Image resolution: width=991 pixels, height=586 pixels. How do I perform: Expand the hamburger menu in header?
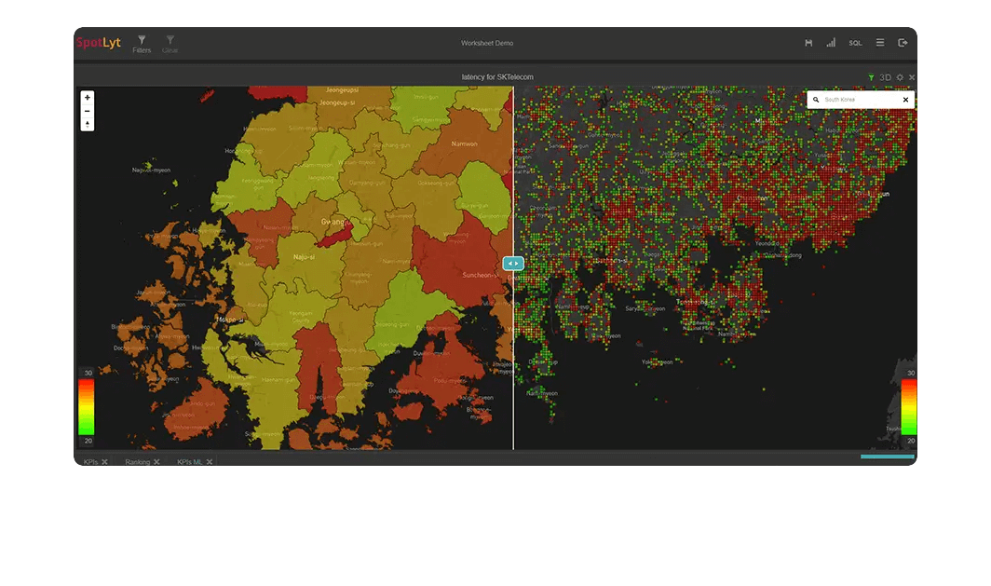coord(880,43)
